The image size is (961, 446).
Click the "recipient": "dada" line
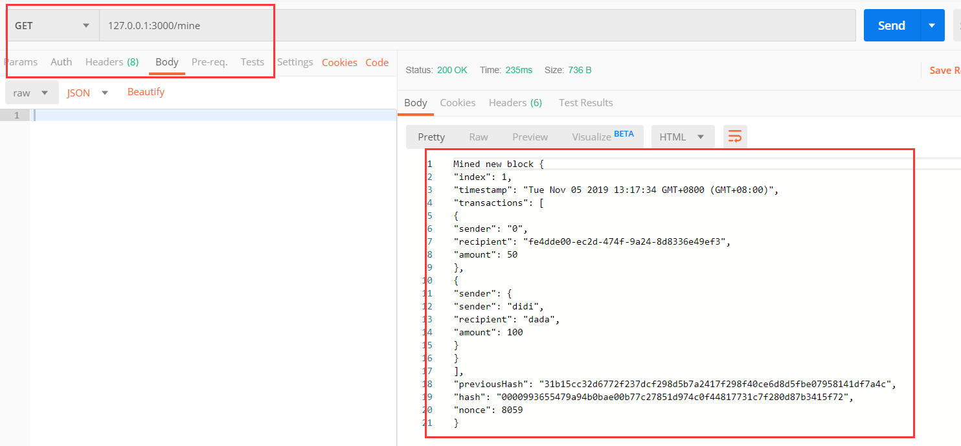(x=506, y=320)
